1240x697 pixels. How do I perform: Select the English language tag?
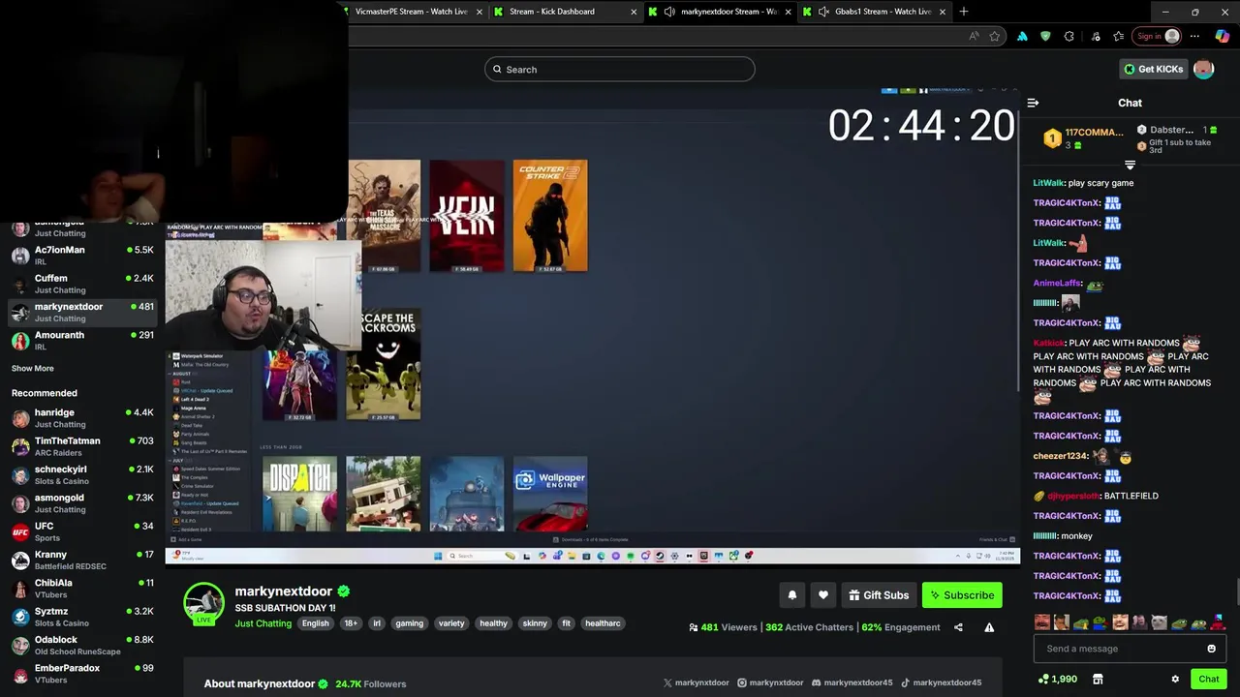[x=315, y=623]
